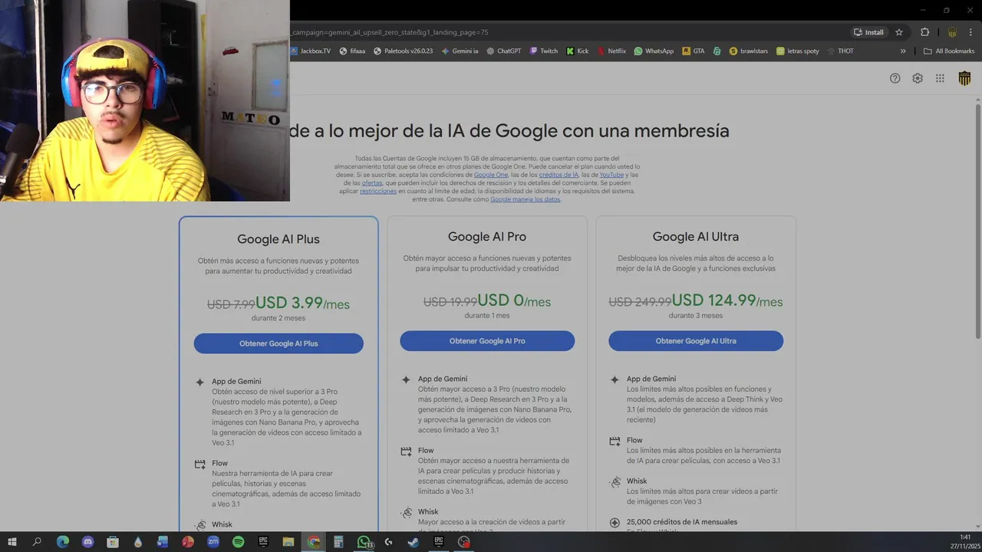Open the taskbar clock and date
Viewport: 982px width, 552px height.
(x=964, y=541)
